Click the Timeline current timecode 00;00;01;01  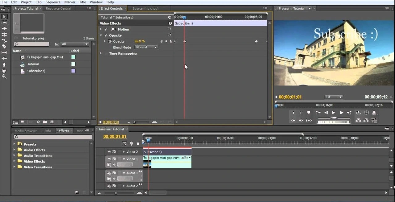115,137
